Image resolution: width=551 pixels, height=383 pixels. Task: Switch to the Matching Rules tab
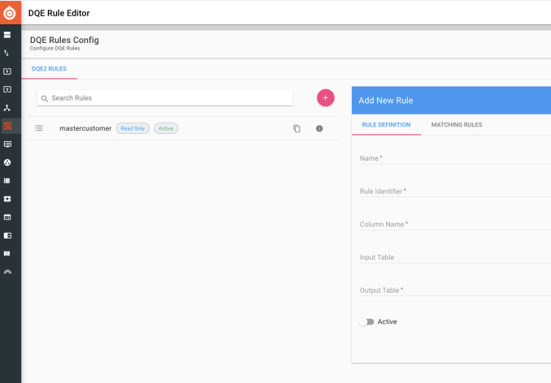[x=456, y=125]
